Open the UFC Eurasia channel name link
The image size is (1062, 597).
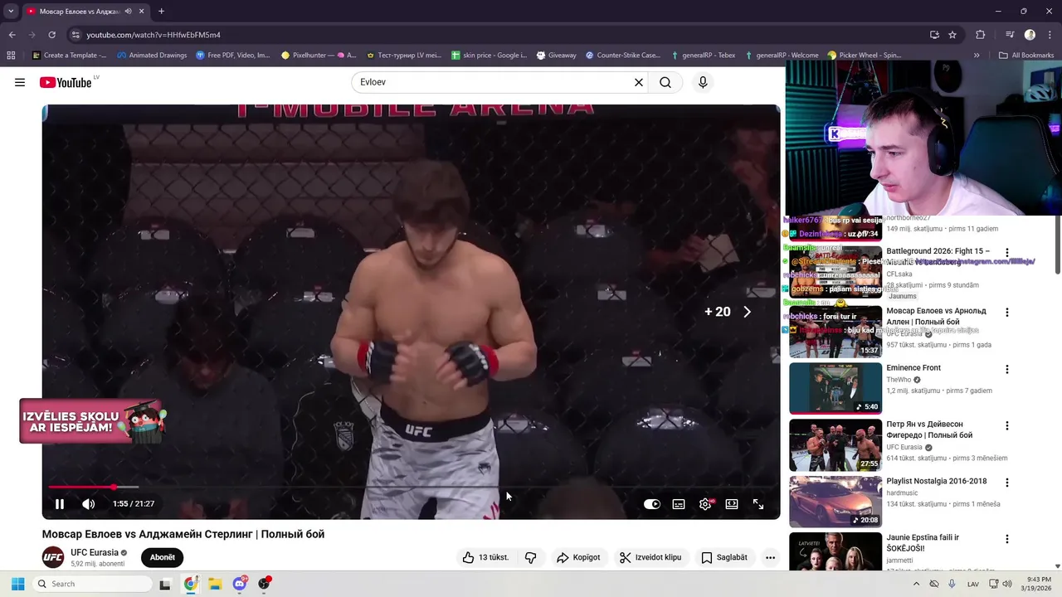pos(94,552)
